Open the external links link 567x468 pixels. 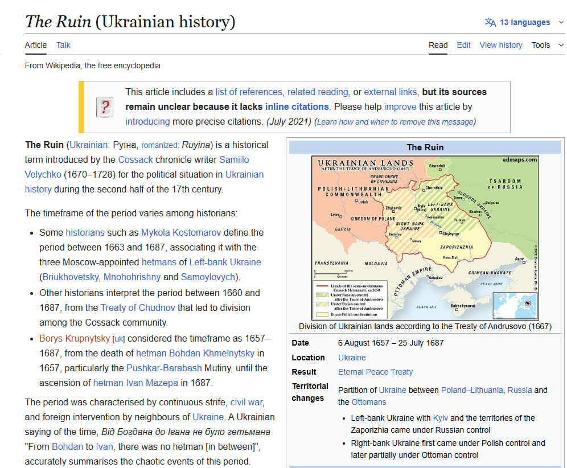tap(390, 92)
